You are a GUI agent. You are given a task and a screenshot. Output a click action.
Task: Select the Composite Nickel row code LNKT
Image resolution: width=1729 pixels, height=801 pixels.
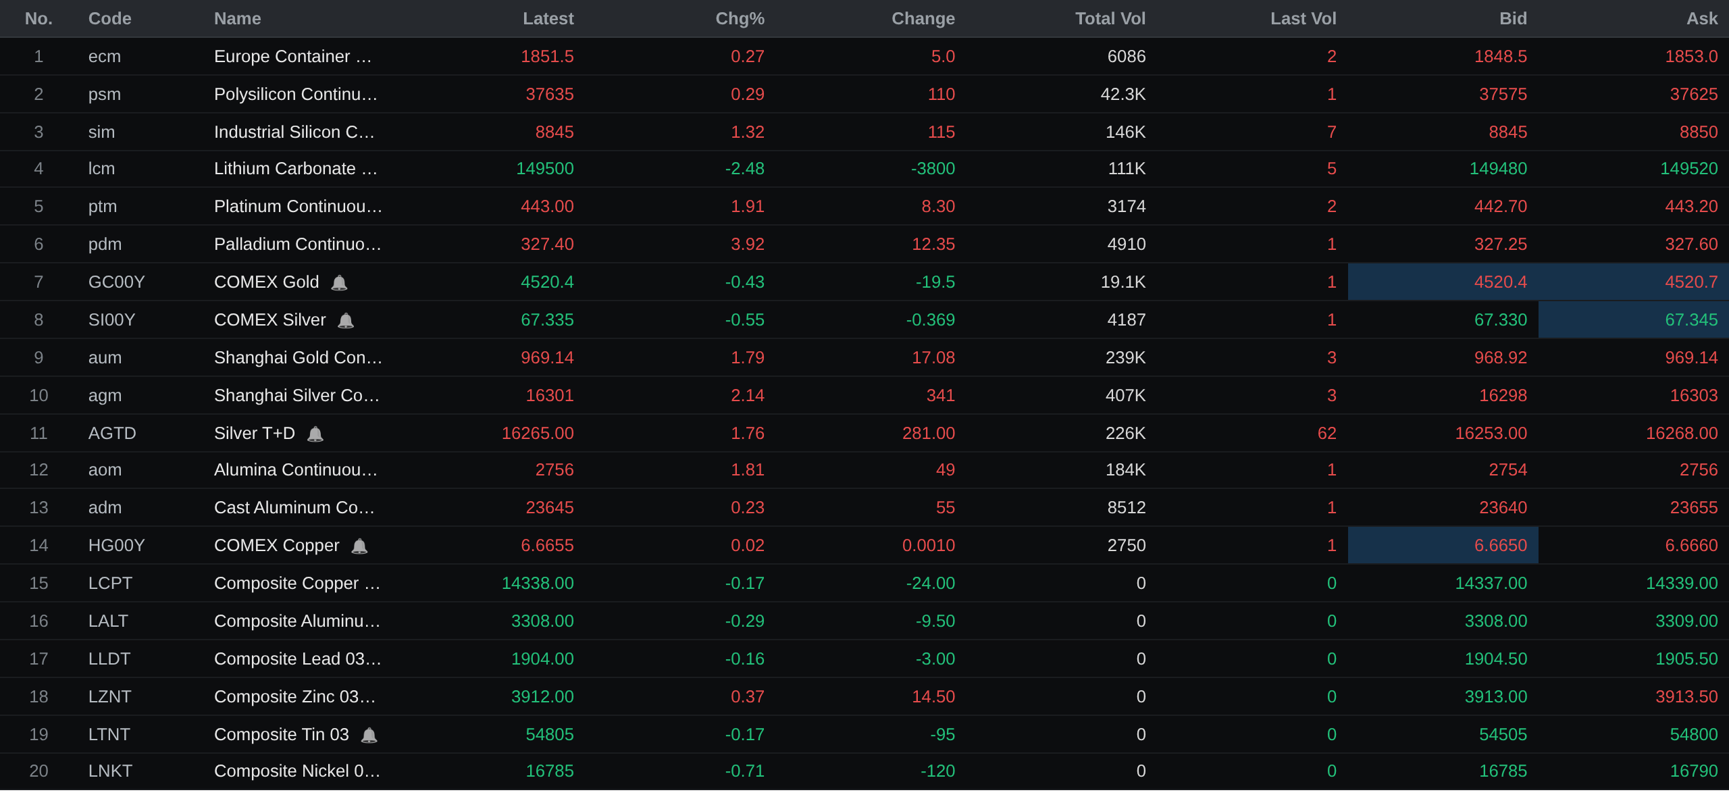tap(110, 771)
